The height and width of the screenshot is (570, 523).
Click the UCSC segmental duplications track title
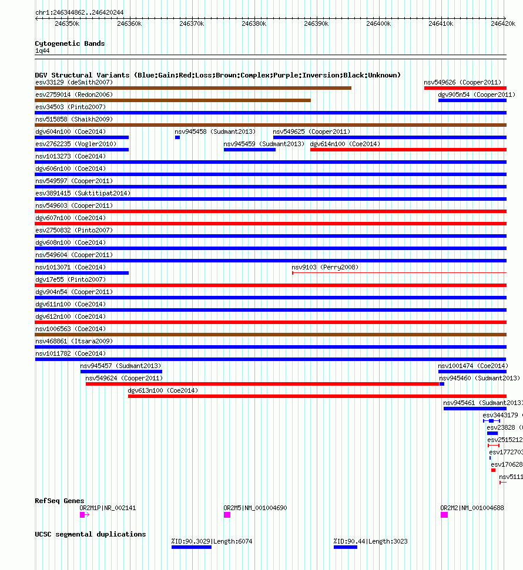pyautogui.click(x=90, y=534)
